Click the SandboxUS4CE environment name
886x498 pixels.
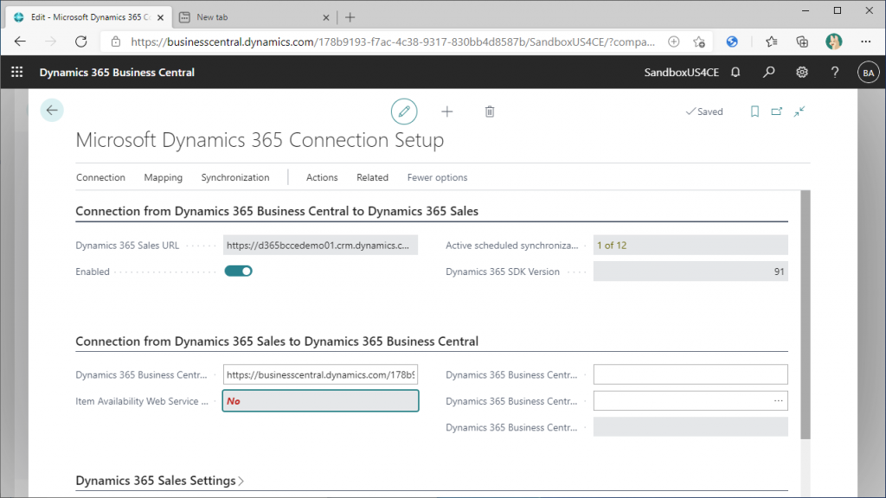point(682,73)
